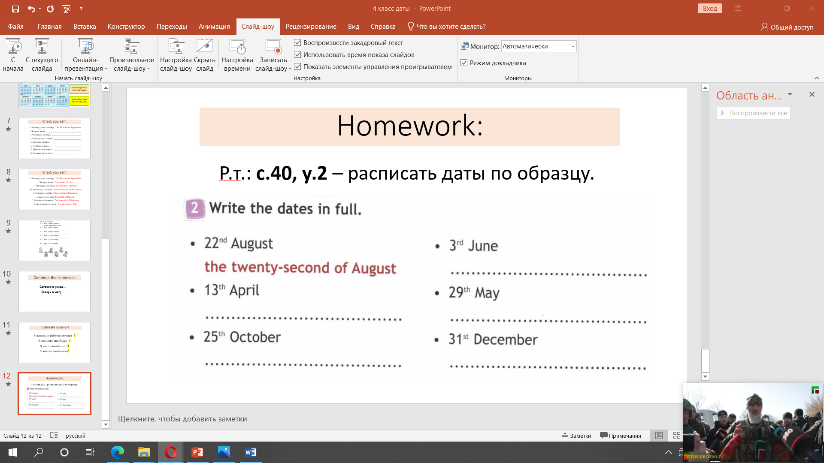Image resolution: width=824 pixels, height=463 pixels.
Task: Expand the Monitor selection dropdown
Action: [x=573, y=46]
